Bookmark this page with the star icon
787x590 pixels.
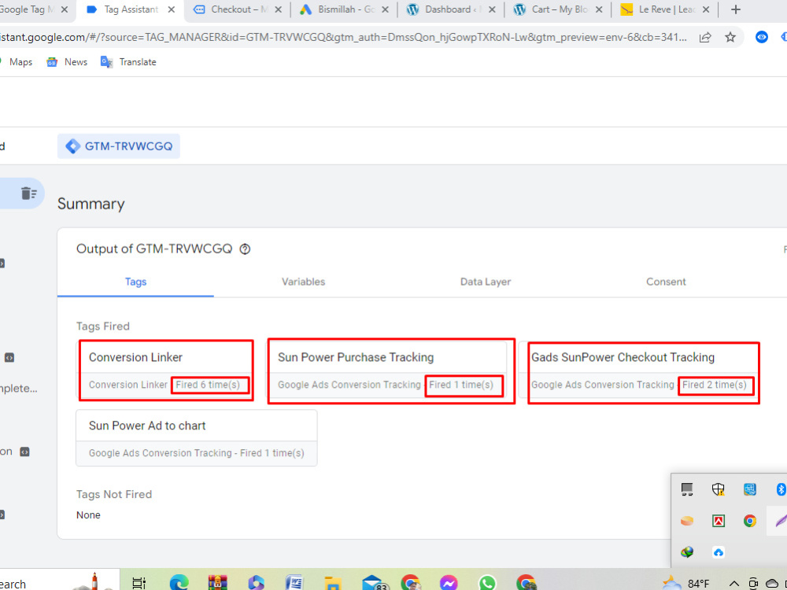(x=730, y=37)
